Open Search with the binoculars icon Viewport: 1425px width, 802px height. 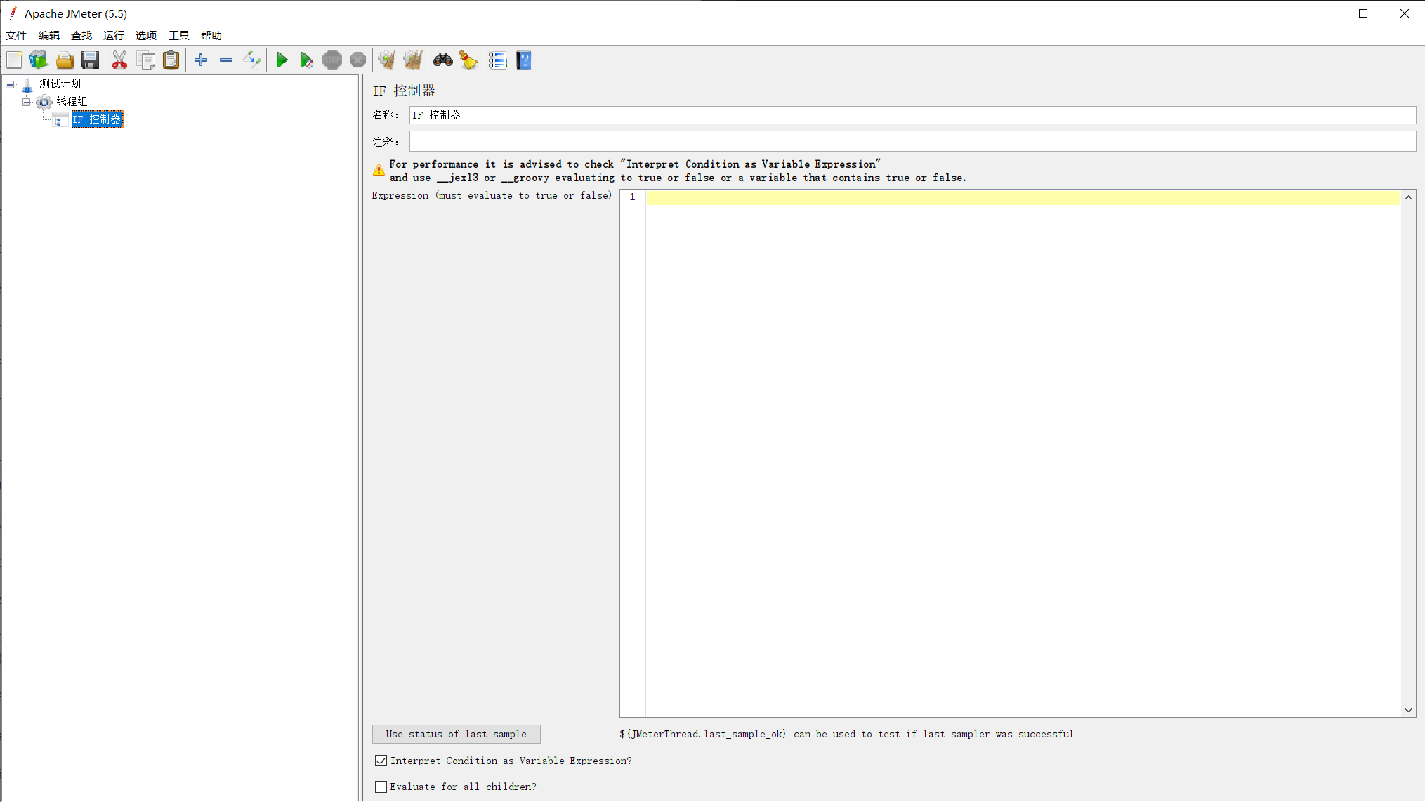click(x=443, y=60)
